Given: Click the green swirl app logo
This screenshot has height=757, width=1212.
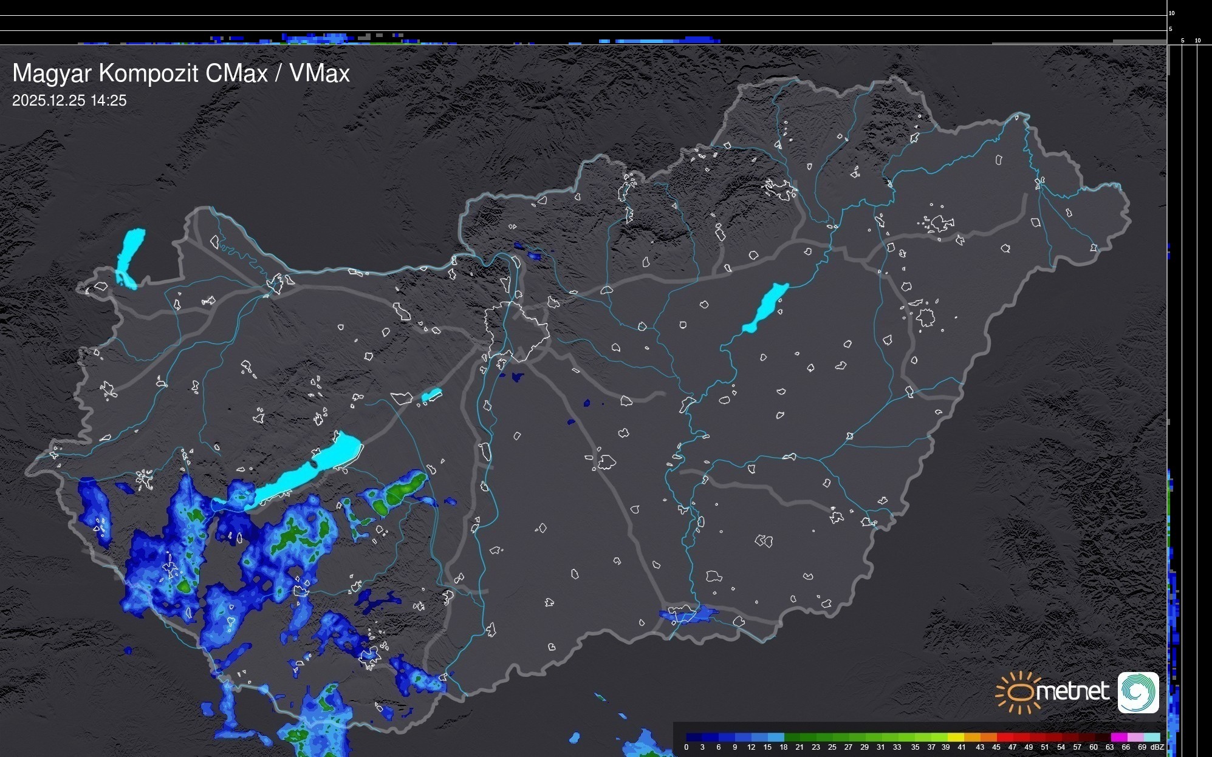Looking at the screenshot, I should coord(1138,692).
